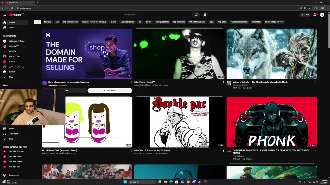Start voice search with the microphone icon

pyautogui.click(x=205, y=15)
